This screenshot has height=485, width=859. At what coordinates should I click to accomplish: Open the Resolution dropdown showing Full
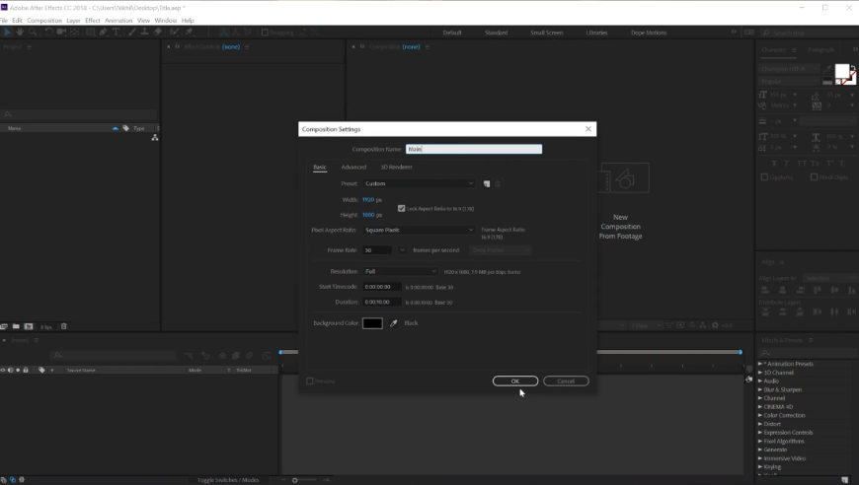[401, 272]
